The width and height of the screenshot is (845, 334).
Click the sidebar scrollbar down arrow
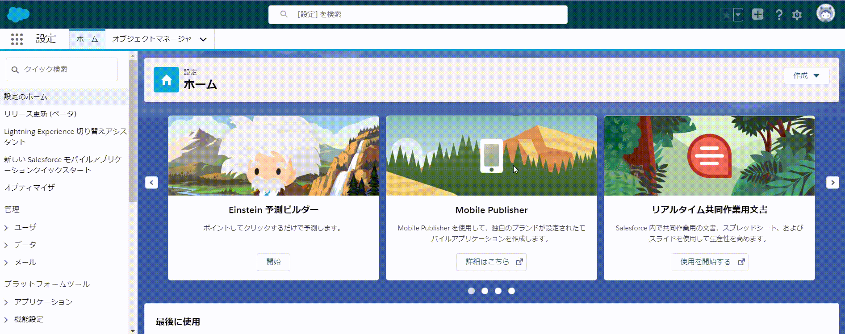point(133,331)
